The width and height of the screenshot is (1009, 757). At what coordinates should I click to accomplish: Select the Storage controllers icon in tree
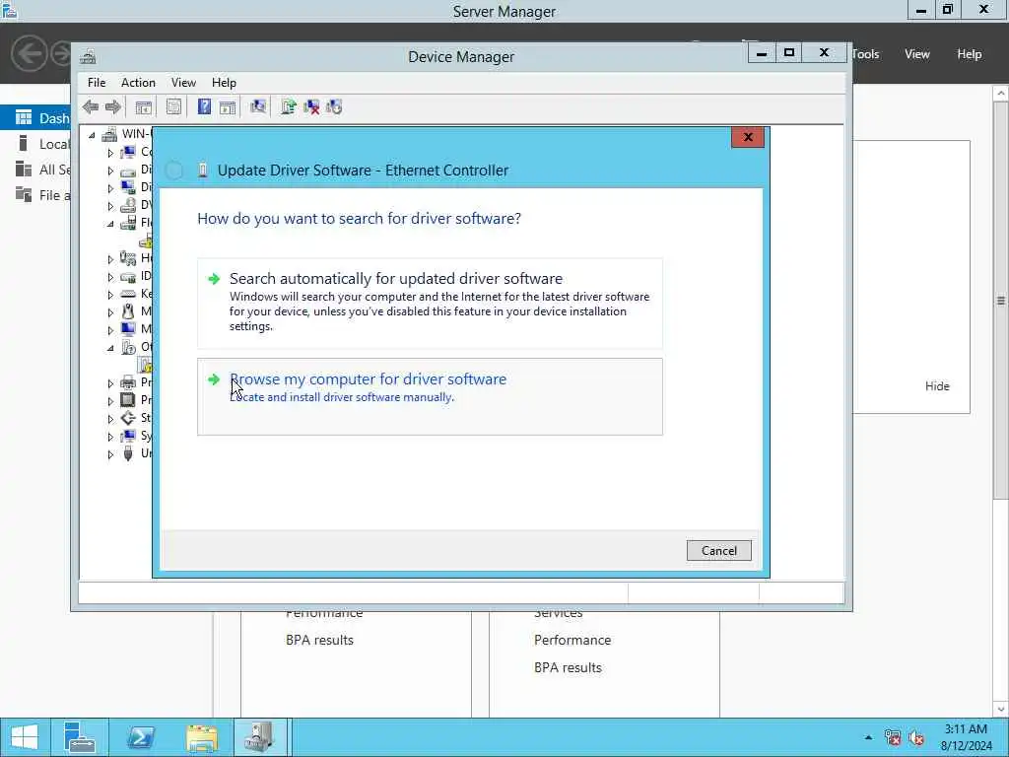(x=128, y=418)
